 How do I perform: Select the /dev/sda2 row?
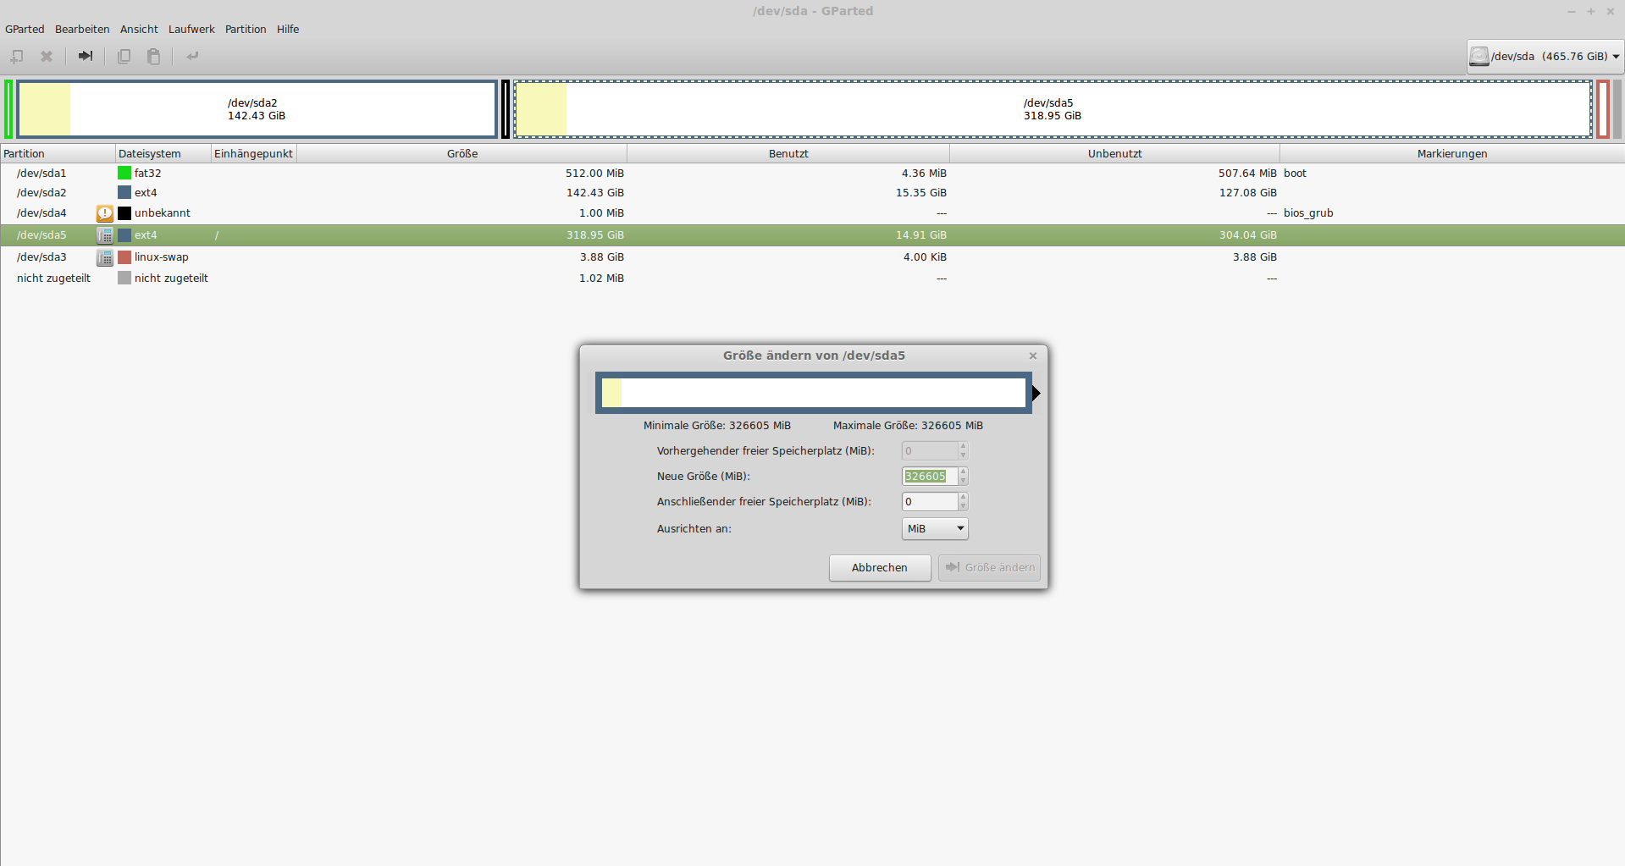tap(812, 193)
